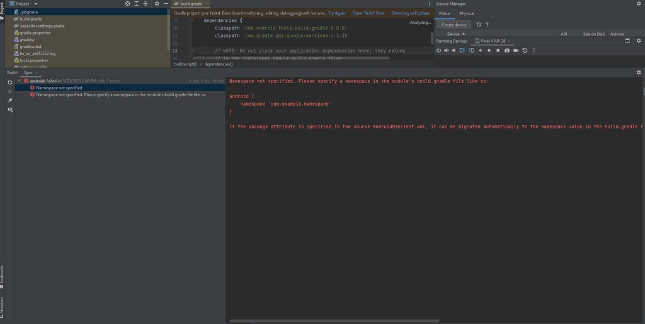Close the build.gradle editor tab
Screen dimensions: 645x324
[206, 4]
